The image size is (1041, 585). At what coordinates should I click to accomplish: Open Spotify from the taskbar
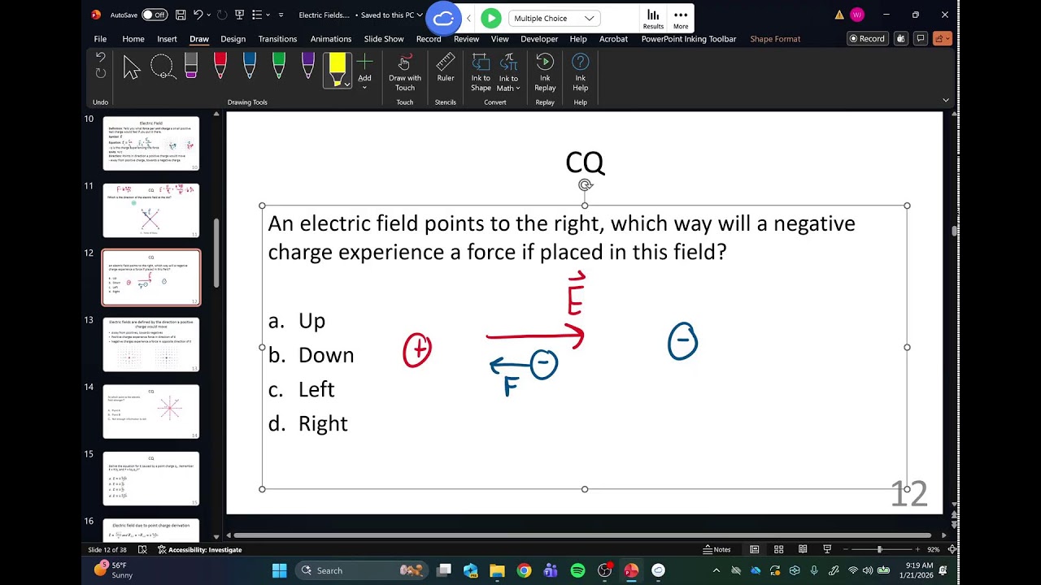pyautogui.click(x=577, y=570)
